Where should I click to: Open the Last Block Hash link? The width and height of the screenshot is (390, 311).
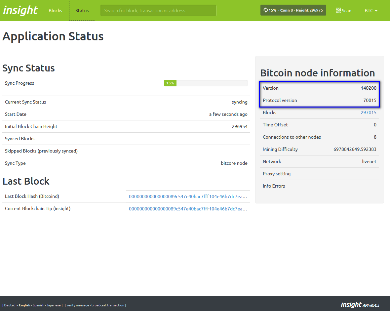tap(188, 196)
